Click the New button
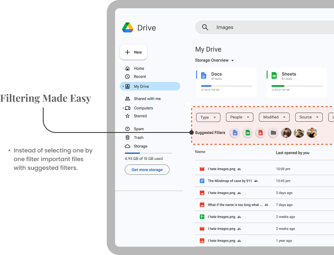 point(133,52)
